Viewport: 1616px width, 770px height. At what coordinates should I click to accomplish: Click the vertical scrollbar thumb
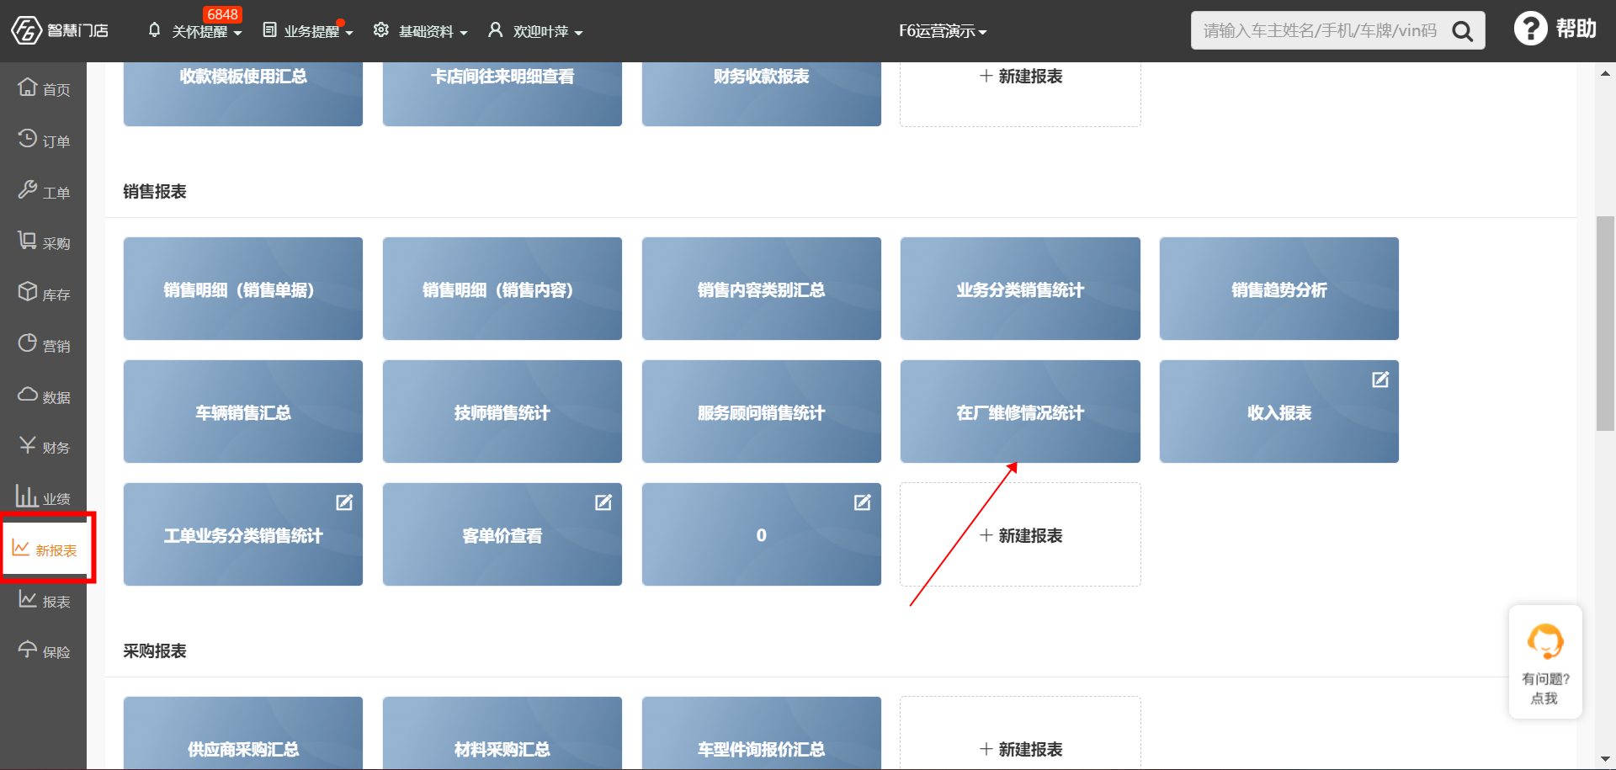tap(1605, 323)
